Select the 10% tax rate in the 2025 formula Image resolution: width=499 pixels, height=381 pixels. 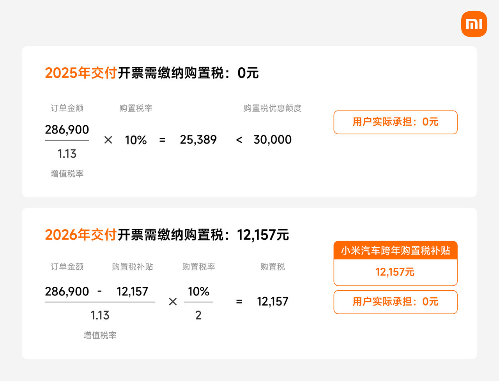[x=136, y=140]
